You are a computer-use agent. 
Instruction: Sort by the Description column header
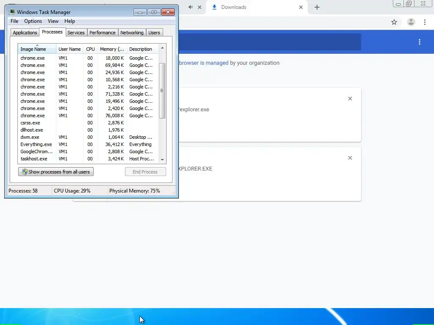pyautogui.click(x=142, y=49)
